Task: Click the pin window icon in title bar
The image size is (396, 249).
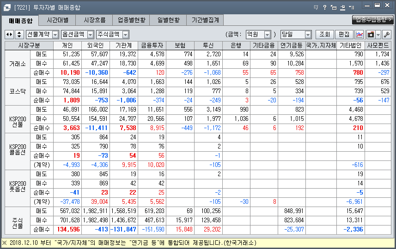Action: (x=342, y=7)
